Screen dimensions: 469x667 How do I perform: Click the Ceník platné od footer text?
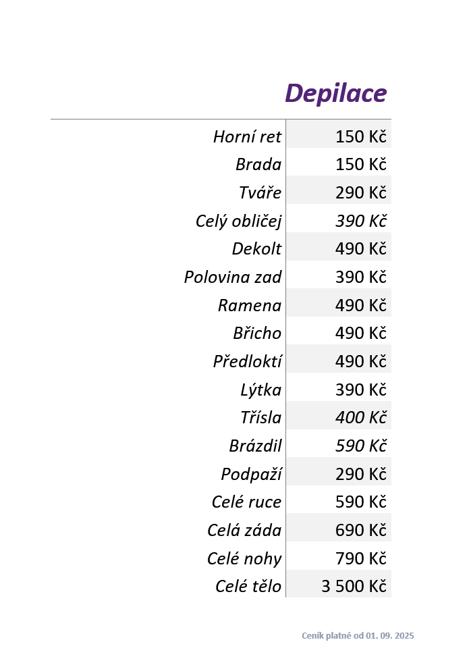(358, 636)
